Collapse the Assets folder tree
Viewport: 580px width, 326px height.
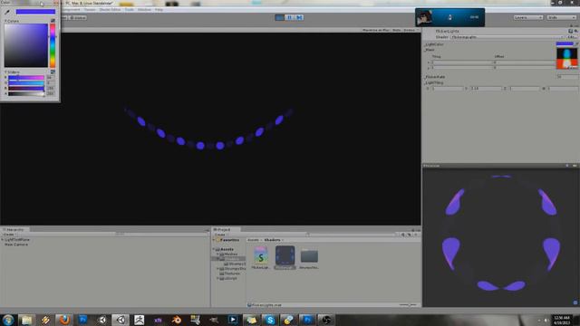point(214,250)
